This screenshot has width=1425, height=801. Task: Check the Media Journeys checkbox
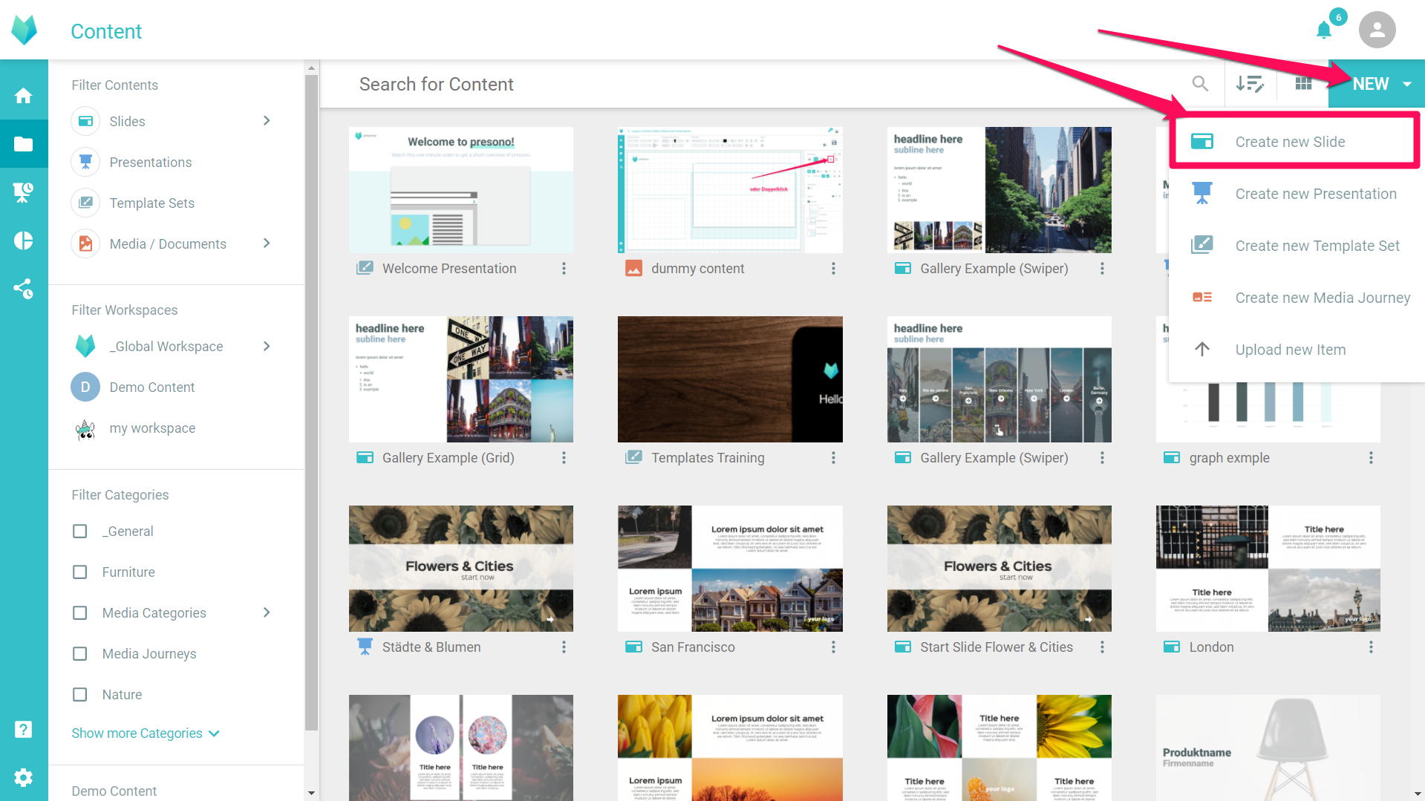80,654
